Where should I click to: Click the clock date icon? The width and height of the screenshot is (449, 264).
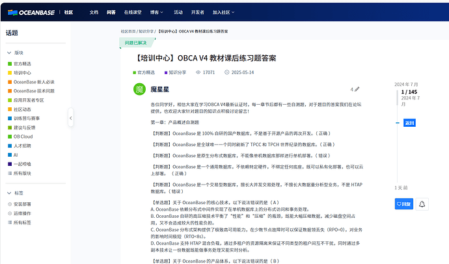point(227,72)
